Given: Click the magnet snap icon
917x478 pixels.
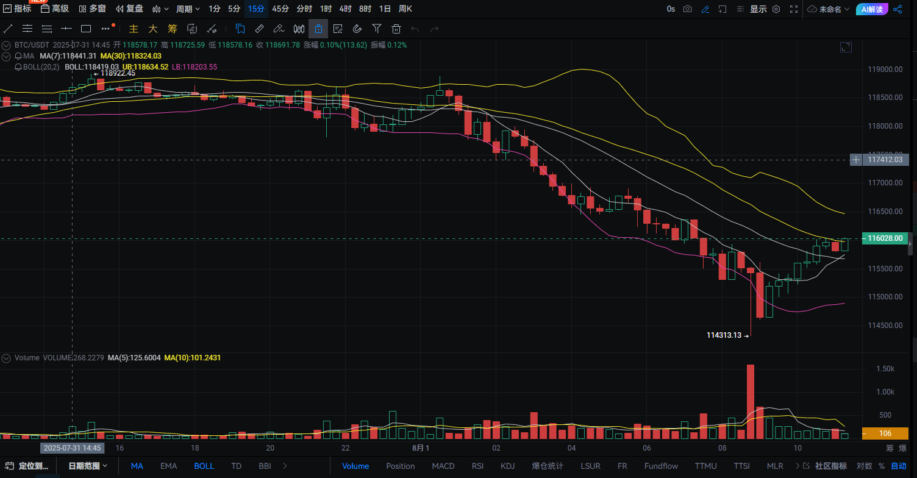Looking at the screenshot, I should point(357,29).
